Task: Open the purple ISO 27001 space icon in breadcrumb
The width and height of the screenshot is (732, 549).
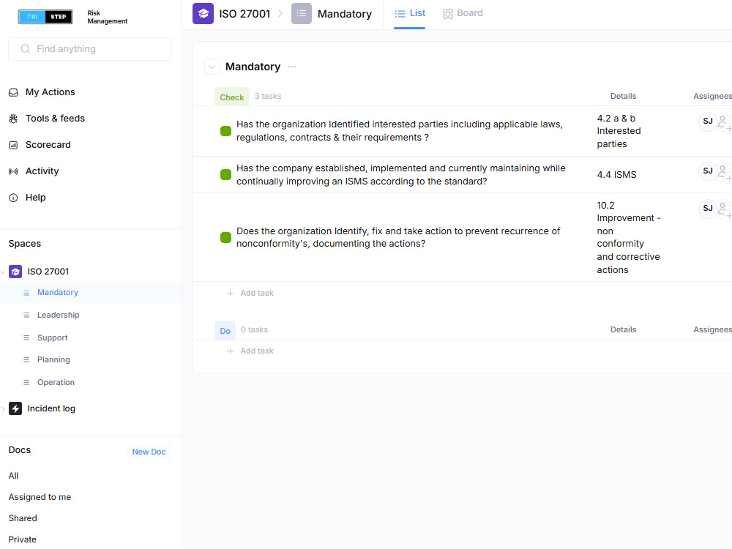Action: click(x=203, y=13)
